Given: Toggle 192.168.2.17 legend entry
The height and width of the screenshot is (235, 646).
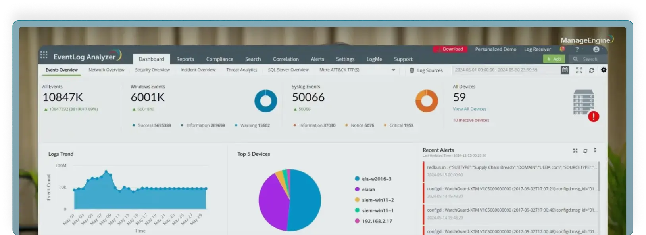Looking at the screenshot, I should point(373,221).
